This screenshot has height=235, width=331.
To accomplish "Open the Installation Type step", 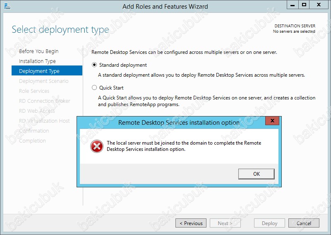I will tap(37, 61).
